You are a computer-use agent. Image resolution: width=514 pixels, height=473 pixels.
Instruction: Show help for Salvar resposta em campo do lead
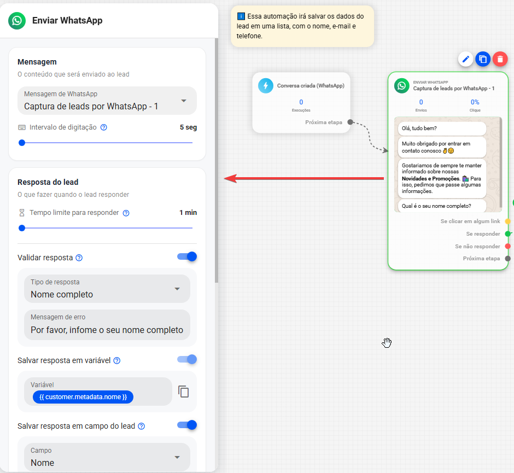[x=141, y=426]
